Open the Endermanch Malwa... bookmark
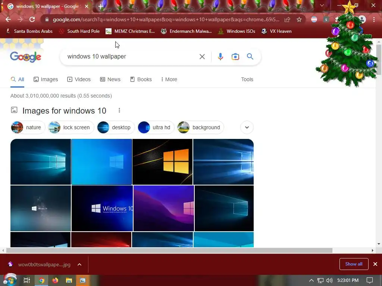This screenshot has width=382, height=286. coord(187,31)
